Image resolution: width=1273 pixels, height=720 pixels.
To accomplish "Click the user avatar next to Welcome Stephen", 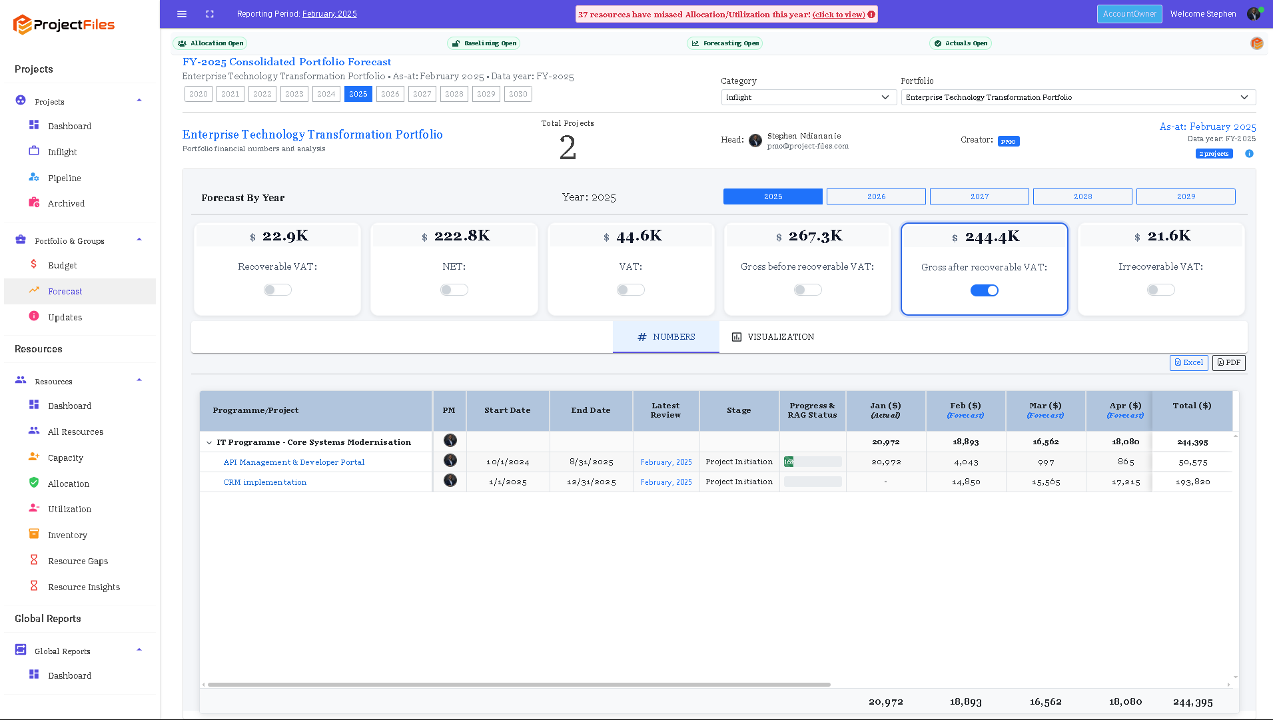I will [1254, 14].
